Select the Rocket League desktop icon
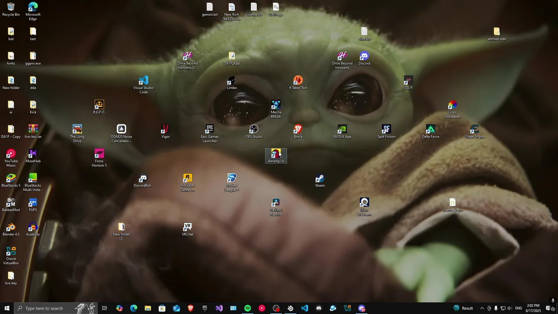The height and width of the screenshot is (314, 558). pyautogui.click(x=231, y=183)
